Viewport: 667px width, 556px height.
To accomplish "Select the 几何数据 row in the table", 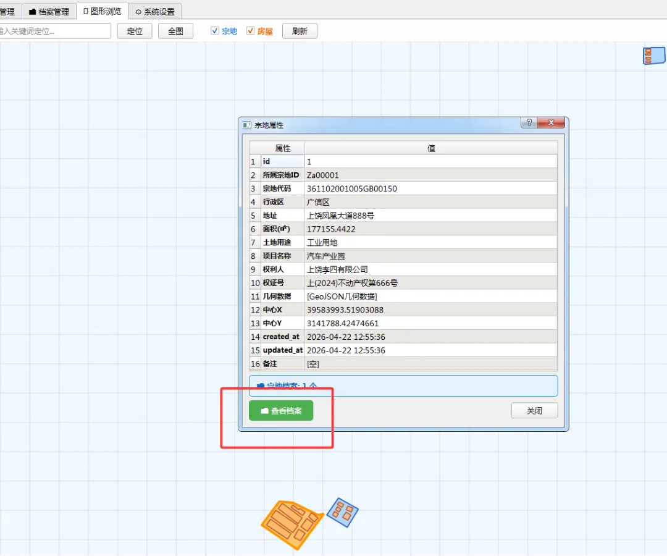I will pos(403,297).
